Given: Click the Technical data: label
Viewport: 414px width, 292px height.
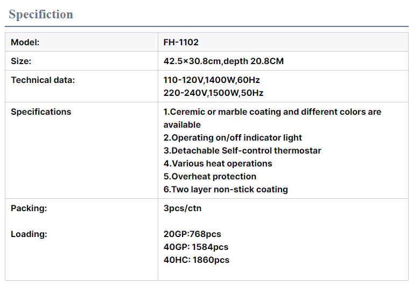Looking at the screenshot, I should pos(43,80).
